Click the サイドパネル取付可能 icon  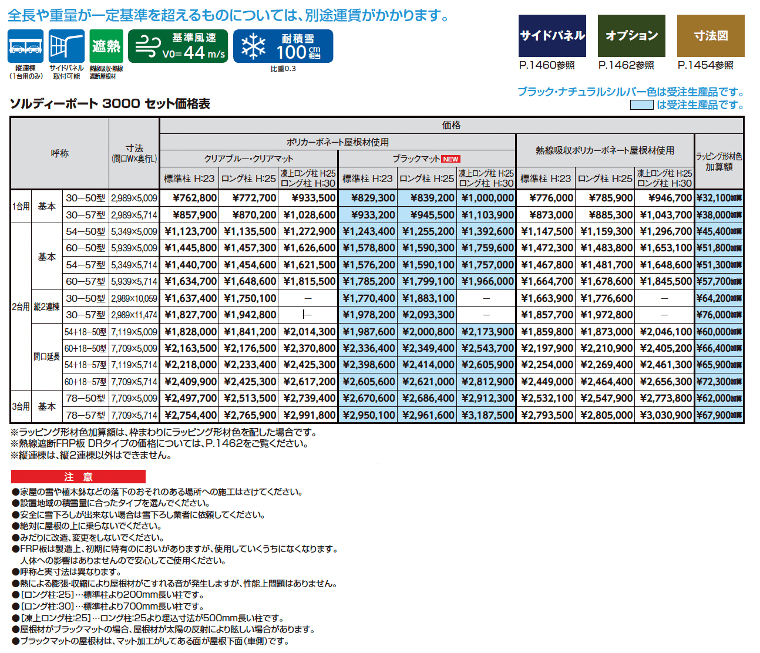click(x=66, y=46)
